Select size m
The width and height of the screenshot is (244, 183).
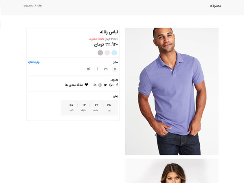(106, 69)
